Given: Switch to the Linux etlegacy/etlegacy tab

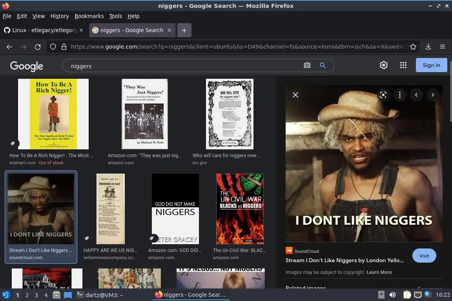Looking at the screenshot, I should 44,30.
